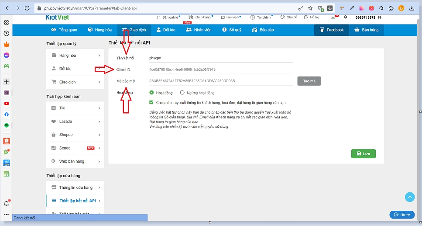Click the Tên kết nối input field

[220, 58]
